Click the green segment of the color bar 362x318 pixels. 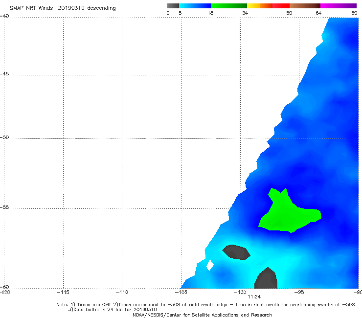tap(229, 6)
